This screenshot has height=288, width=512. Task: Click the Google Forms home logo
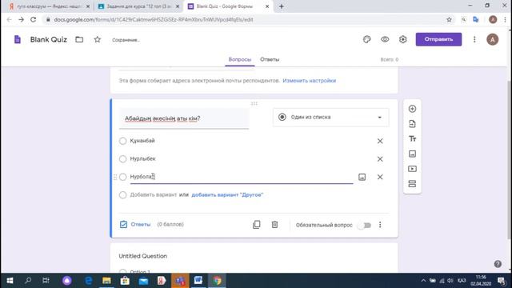tap(18, 39)
